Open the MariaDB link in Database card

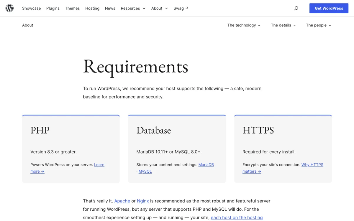[206, 165]
